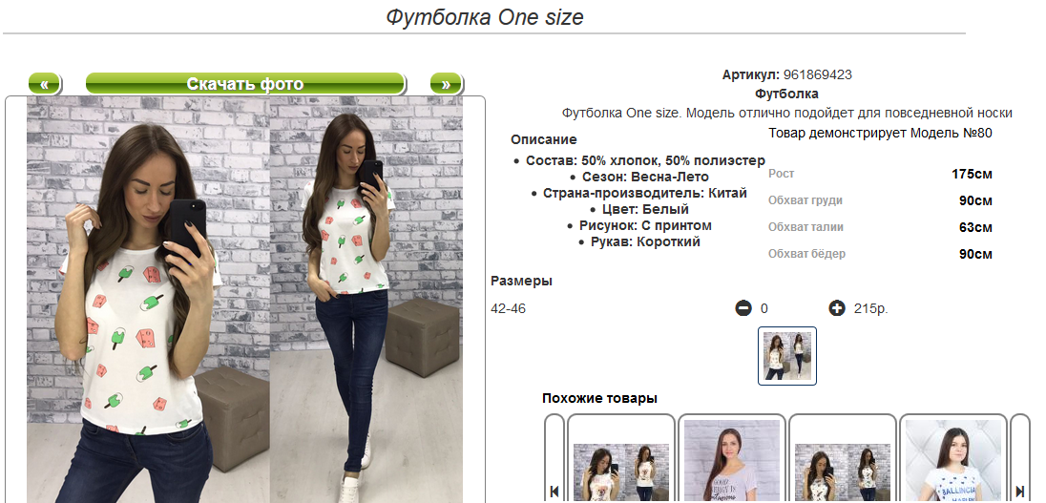Viewport: 1046px width, 503px height.
Task: Select the small product thumbnail below sizes
Action: click(x=787, y=356)
